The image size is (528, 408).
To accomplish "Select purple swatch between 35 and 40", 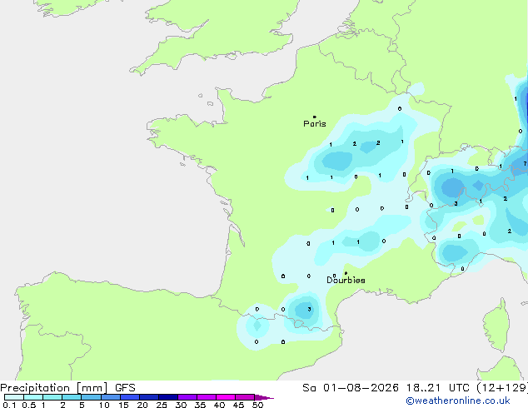I will coord(207,397).
